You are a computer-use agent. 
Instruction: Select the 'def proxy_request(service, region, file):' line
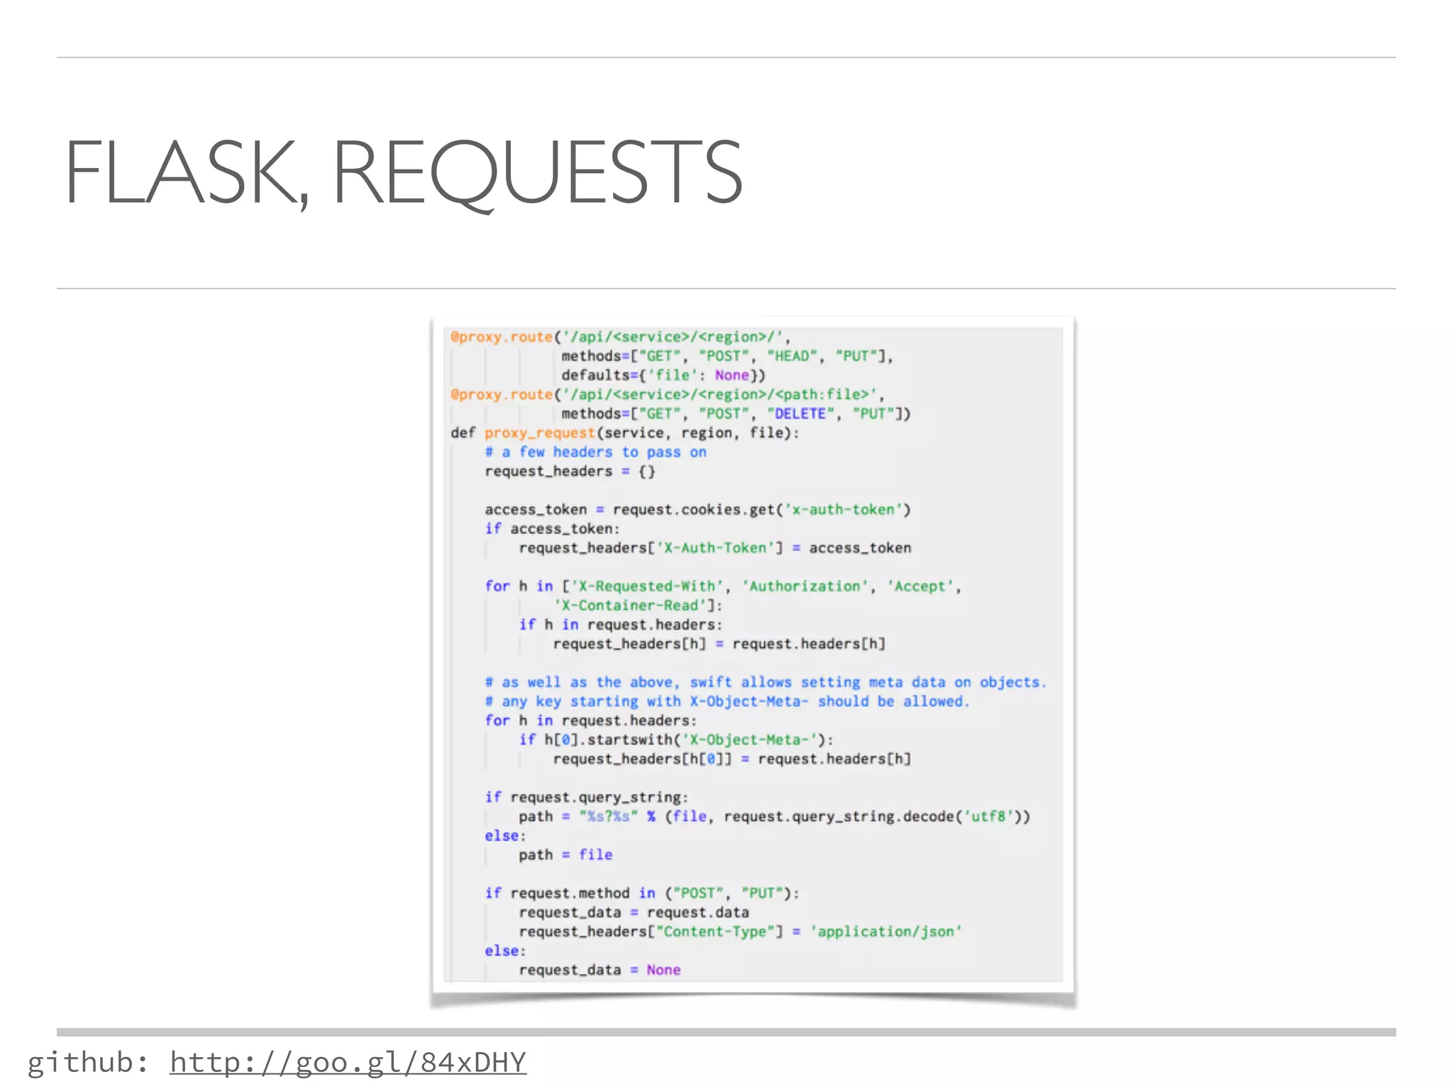click(625, 433)
